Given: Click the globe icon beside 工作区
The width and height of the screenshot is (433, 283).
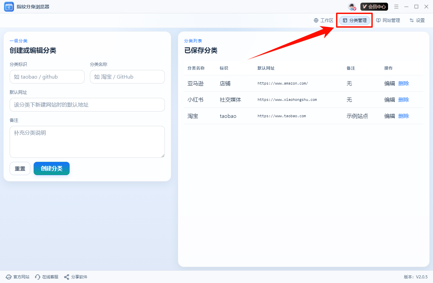Looking at the screenshot, I should pos(316,20).
